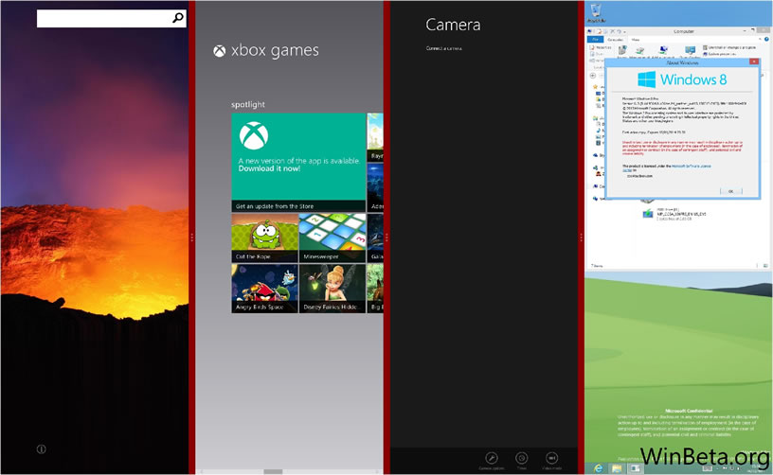Open the Cut the Rope game tile

pos(264,237)
